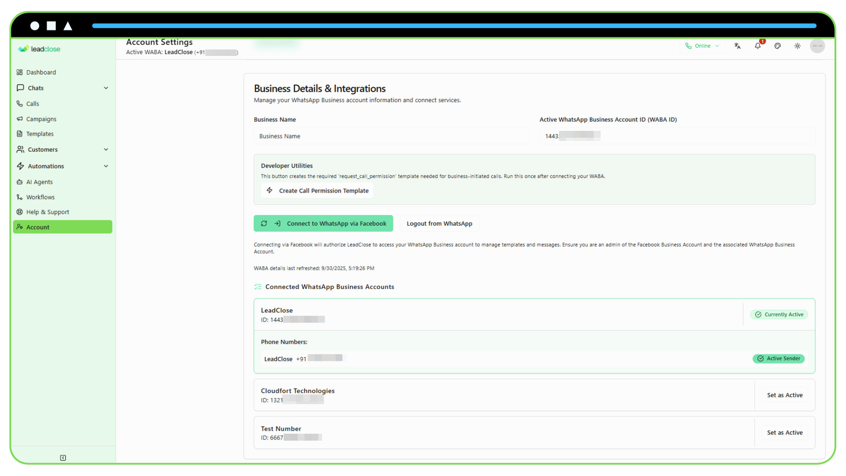Toggle light mode sun icon
Image resolution: width=846 pixels, height=476 pixels.
pos(798,46)
